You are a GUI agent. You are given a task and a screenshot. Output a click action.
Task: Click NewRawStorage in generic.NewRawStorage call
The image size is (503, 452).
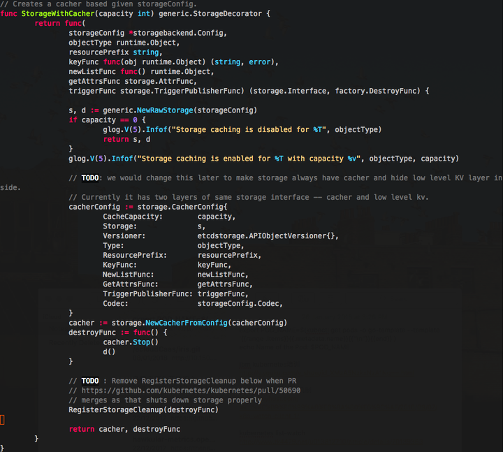(x=165, y=110)
